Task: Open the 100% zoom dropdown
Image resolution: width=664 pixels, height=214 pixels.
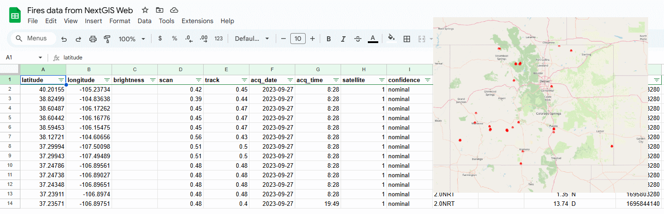Action: (132, 39)
